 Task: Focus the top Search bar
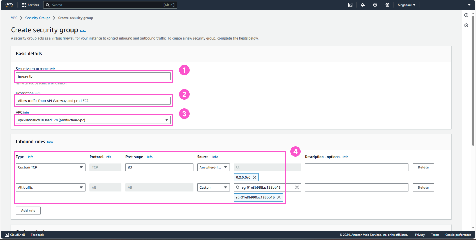coord(110,5)
